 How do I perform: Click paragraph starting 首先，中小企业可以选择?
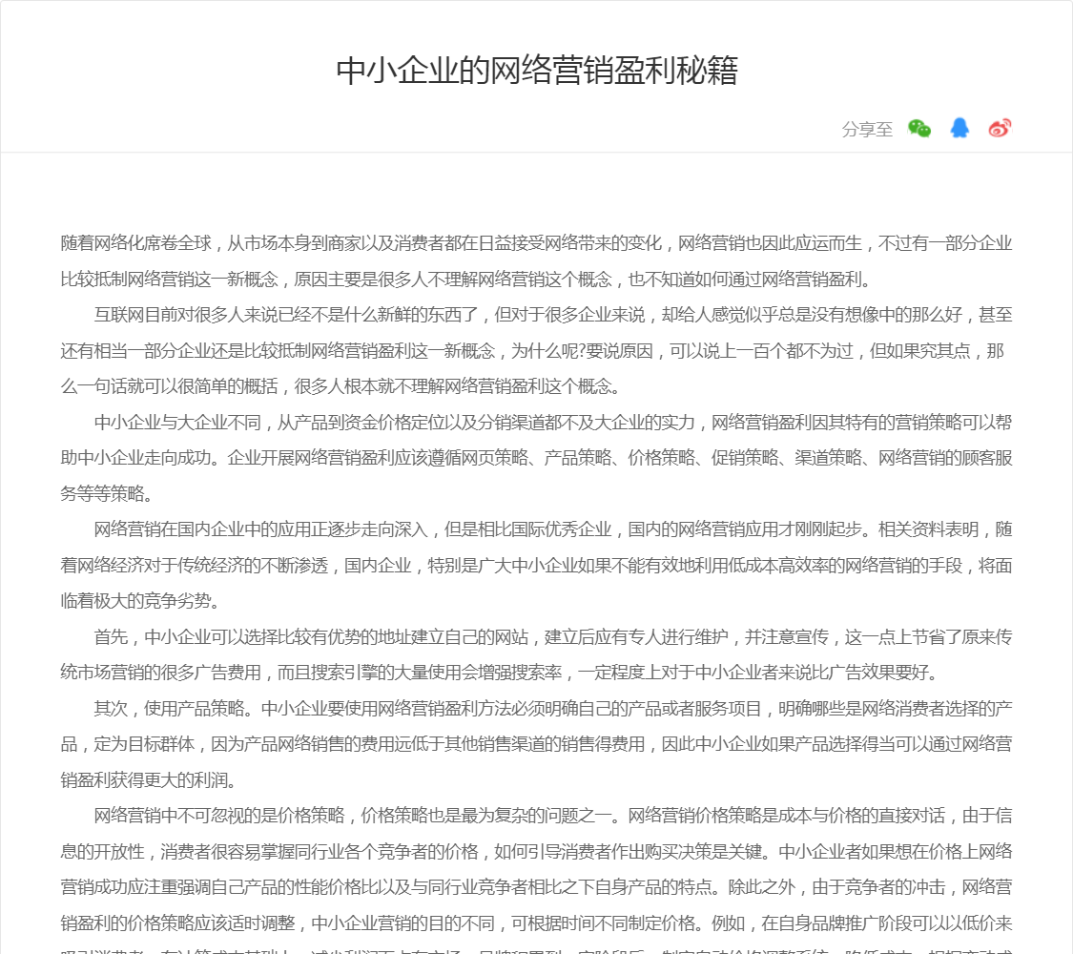(x=536, y=654)
